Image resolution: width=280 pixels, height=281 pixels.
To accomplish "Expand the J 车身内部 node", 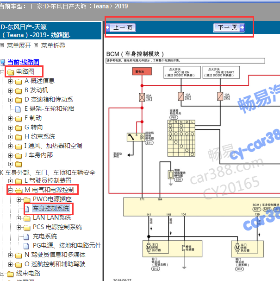I will tap(10, 155).
